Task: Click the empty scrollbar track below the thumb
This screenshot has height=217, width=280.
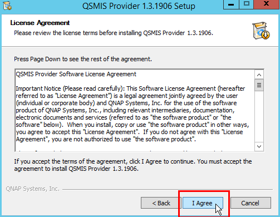Action: coord(259,117)
